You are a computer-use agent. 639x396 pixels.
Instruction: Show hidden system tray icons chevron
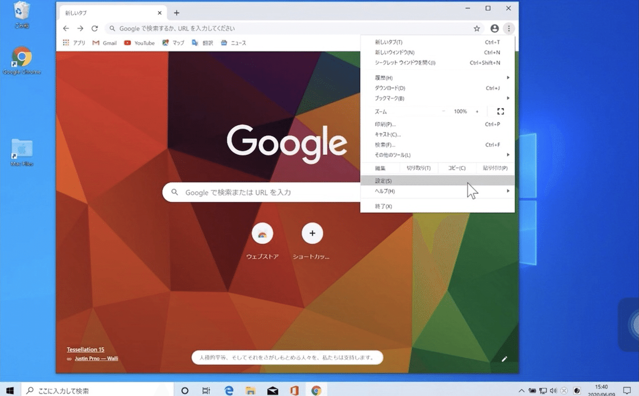coord(521,390)
